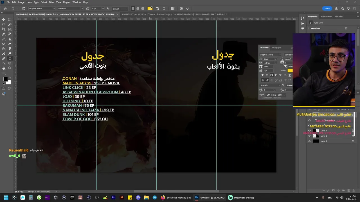
Task: Toggle text orientation in options bar
Action: click(23, 9)
